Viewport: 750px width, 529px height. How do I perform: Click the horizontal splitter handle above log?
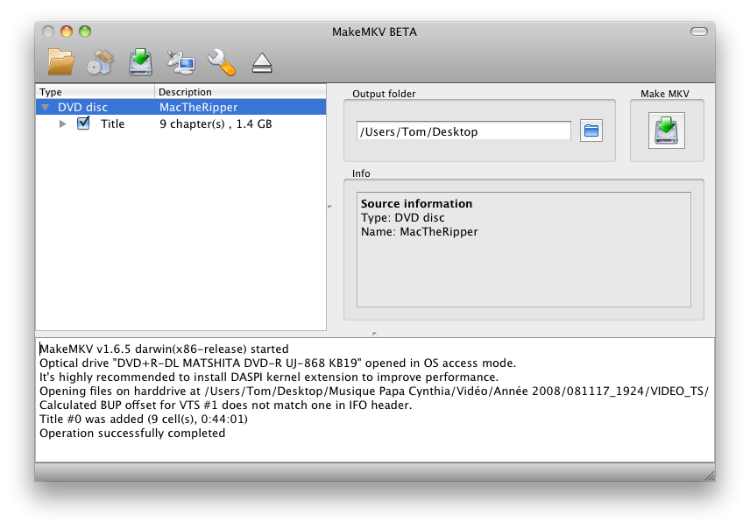pos(374,334)
